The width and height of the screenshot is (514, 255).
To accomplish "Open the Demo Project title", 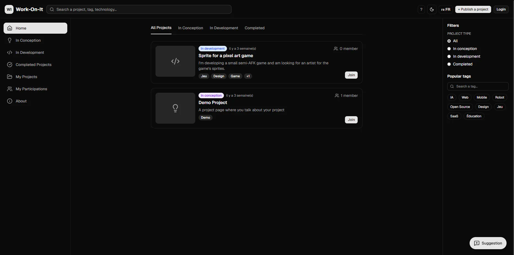I will tap(213, 103).
